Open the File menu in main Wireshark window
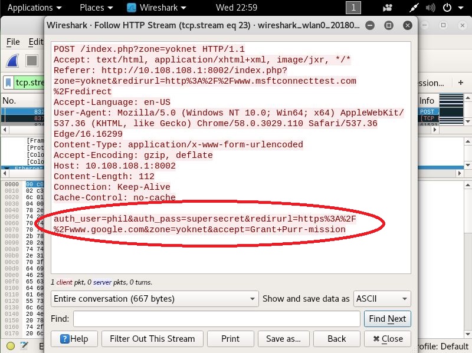Viewport: 472px width, 353px height. [13, 42]
